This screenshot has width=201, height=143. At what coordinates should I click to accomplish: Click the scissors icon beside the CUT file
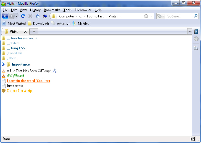coord(54,71)
